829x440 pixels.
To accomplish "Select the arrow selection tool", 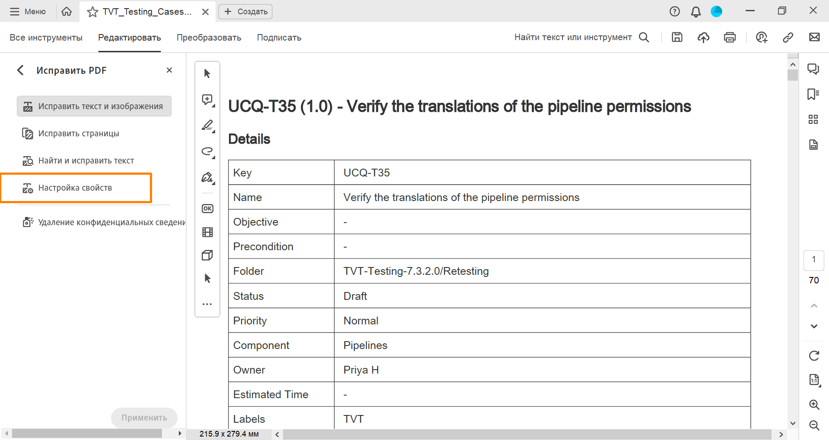I will tap(207, 74).
